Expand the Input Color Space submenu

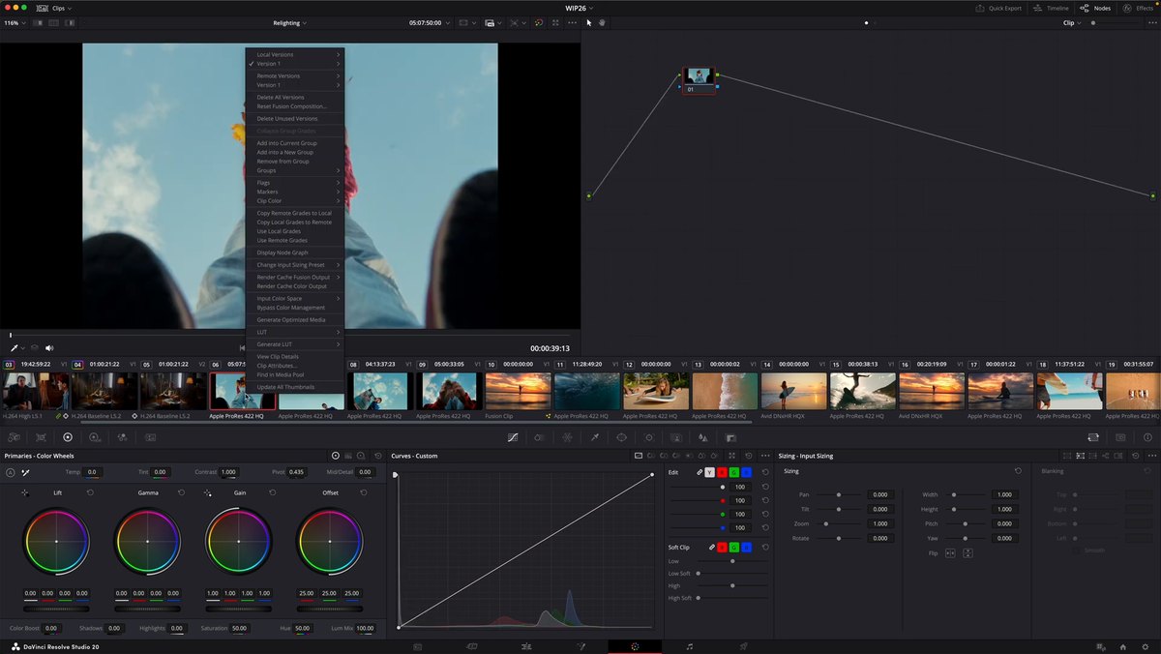(294, 298)
